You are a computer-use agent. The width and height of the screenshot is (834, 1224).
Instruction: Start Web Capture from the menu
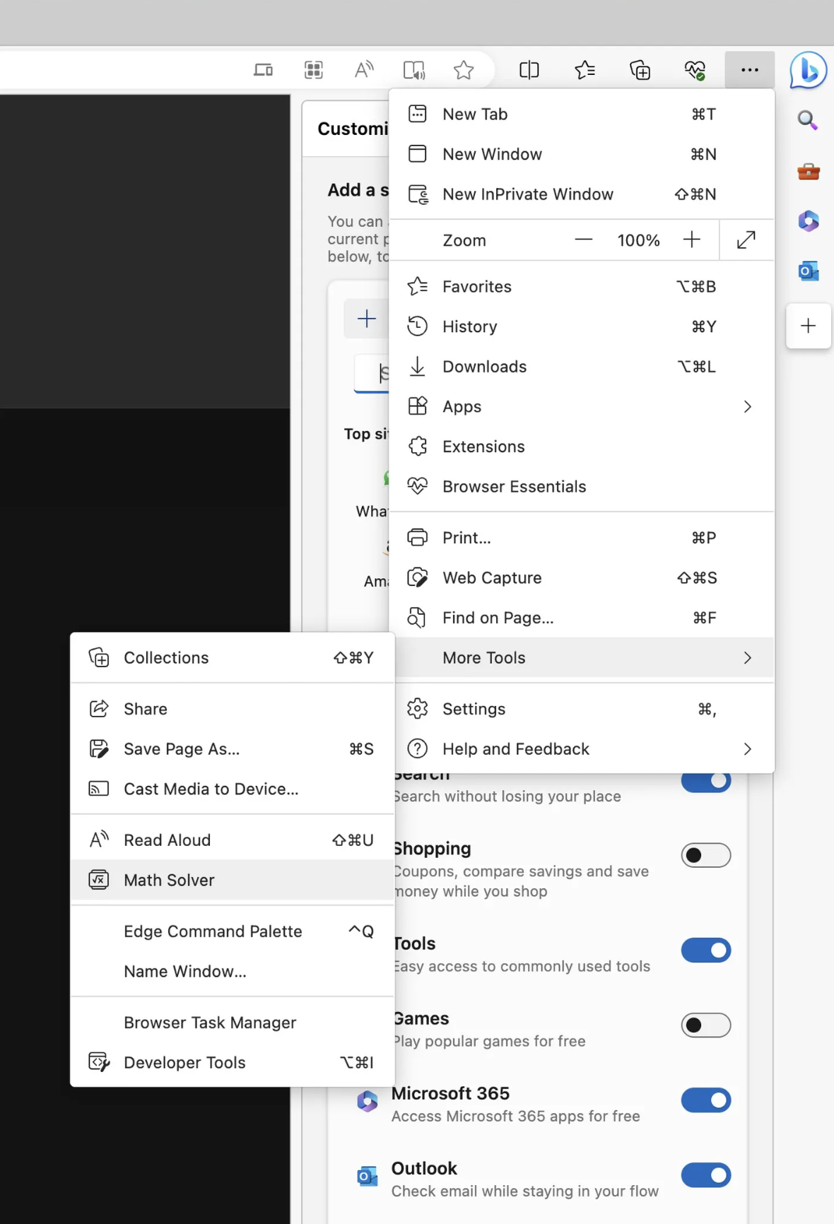point(582,578)
